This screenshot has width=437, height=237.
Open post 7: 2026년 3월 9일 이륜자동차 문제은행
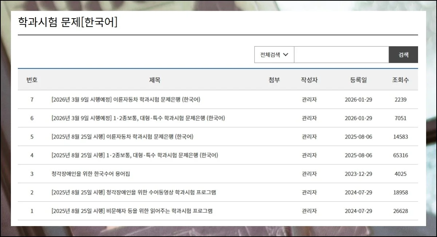pyautogui.click(x=126, y=100)
